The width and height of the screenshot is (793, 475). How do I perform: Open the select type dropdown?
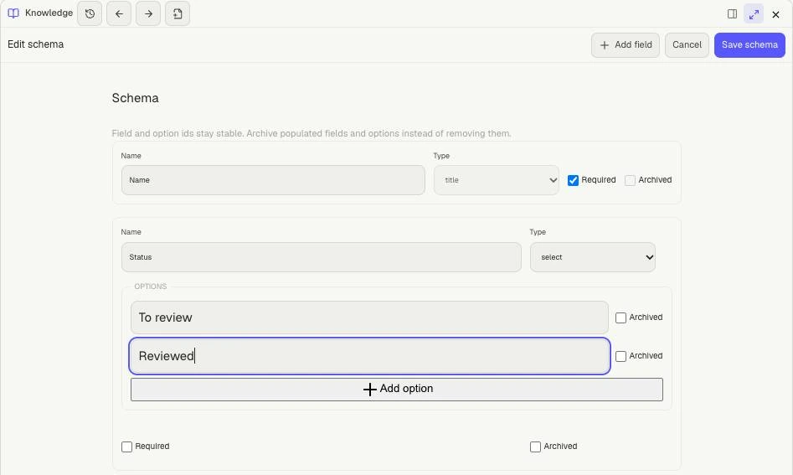tap(593, 257)
